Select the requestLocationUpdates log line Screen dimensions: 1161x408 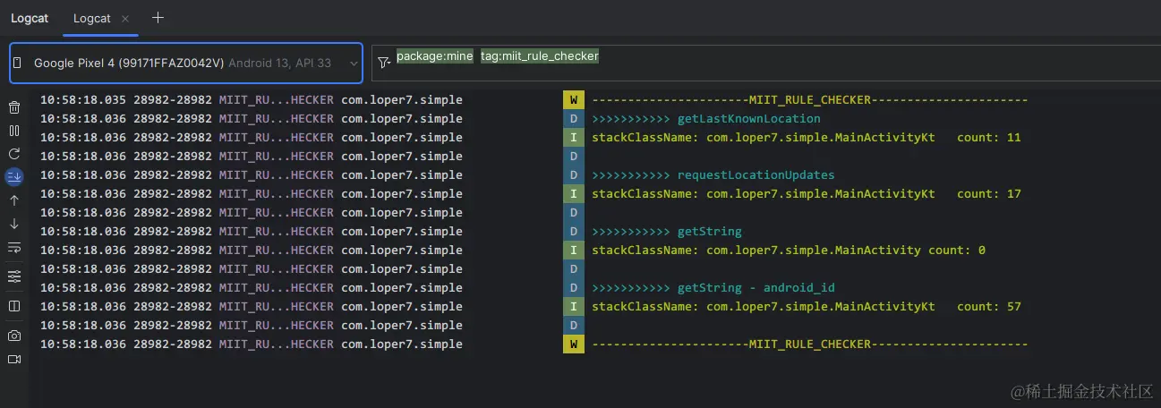(600, 174)
